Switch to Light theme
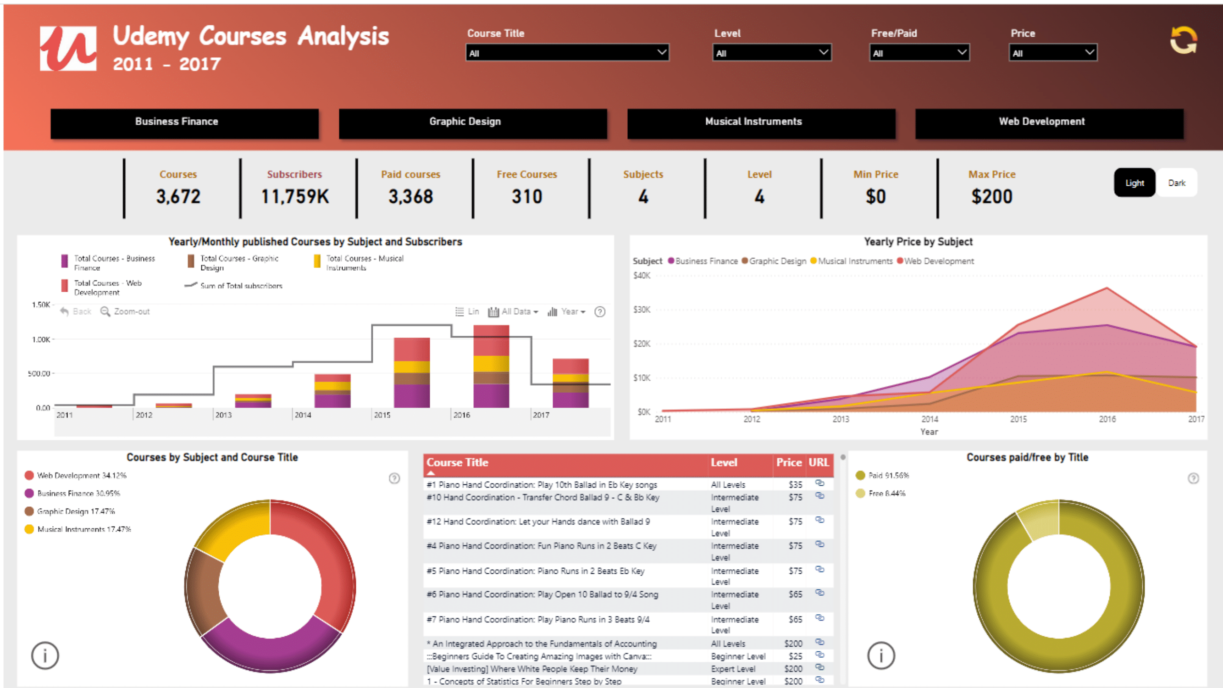Screen dimensions: 1223x688 [1134, 183]
